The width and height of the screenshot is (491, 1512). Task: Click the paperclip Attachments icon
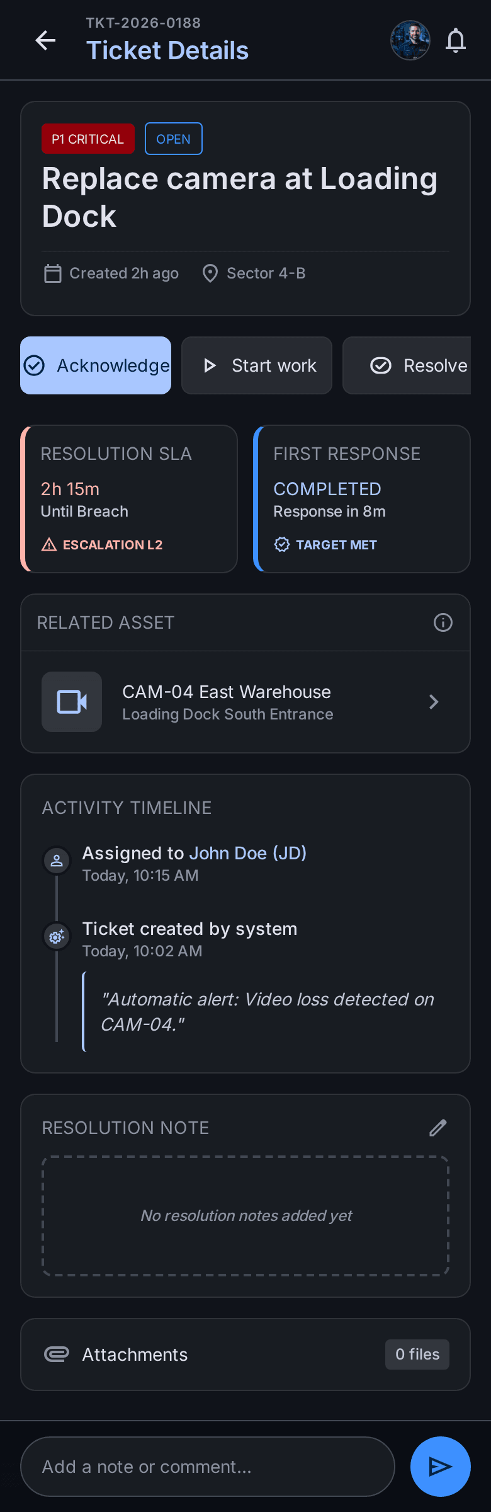click(x=57, y=1354)
